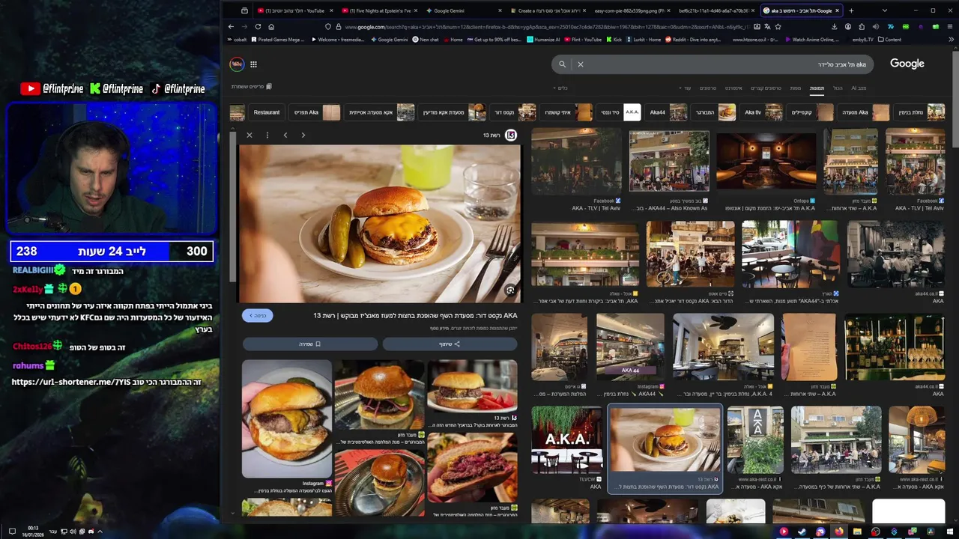
Task: Switch to the מפות (Maps) tab
Action: (796, 88)
